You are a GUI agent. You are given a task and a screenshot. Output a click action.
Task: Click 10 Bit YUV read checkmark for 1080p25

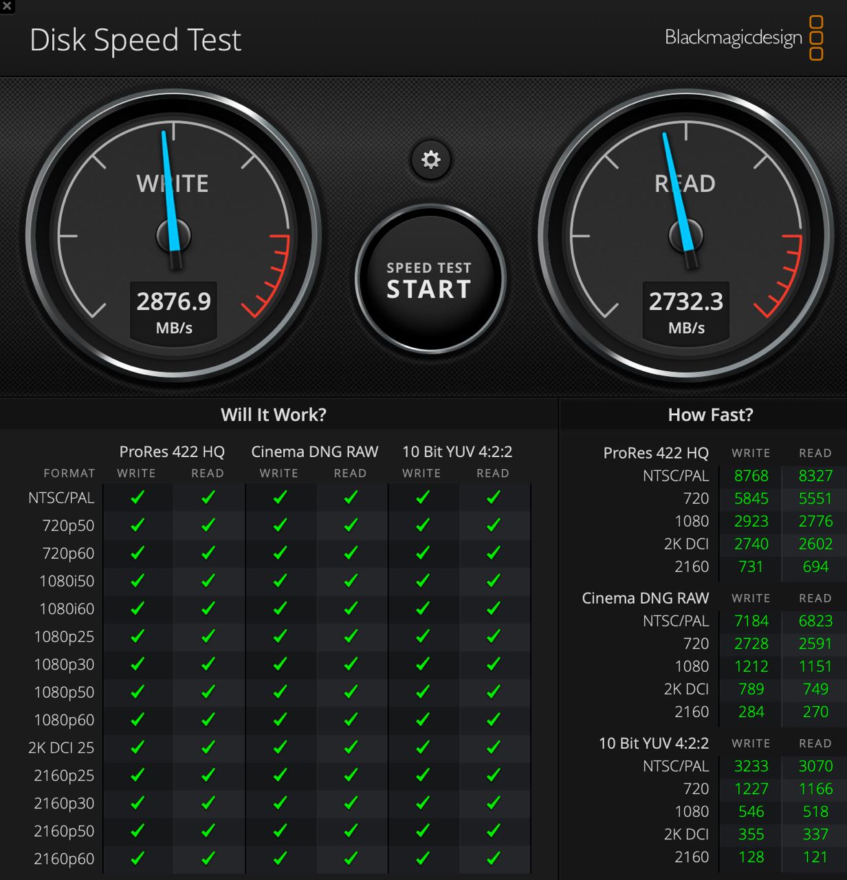[x=494, y=636]
